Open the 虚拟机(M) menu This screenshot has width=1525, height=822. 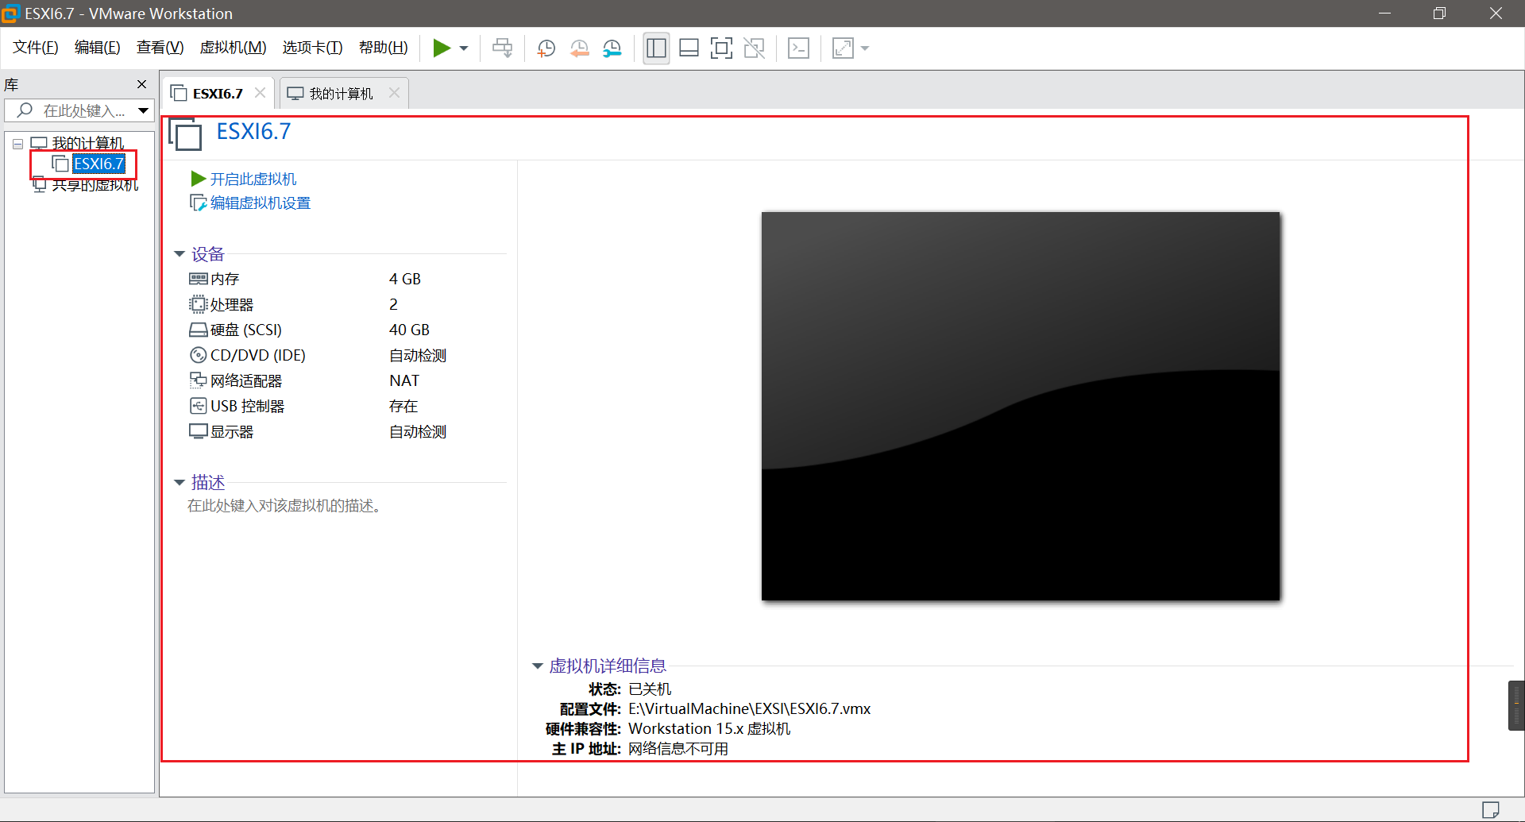tap(233, 48)
